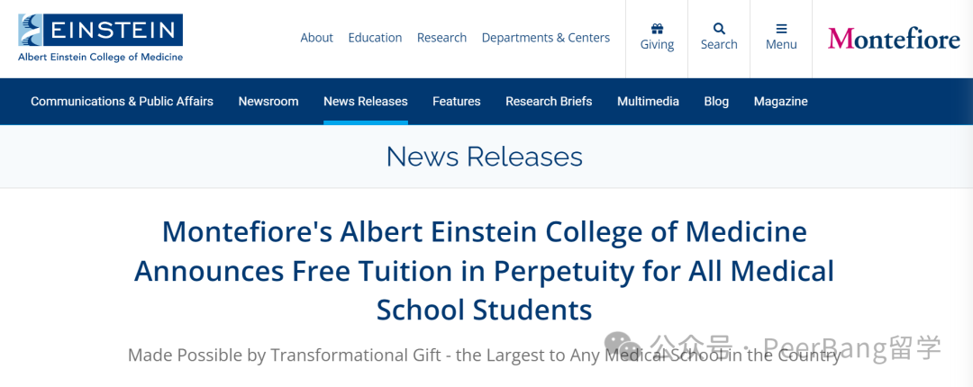
Task: Click the Einstein college logo
Action: [101, 38]
